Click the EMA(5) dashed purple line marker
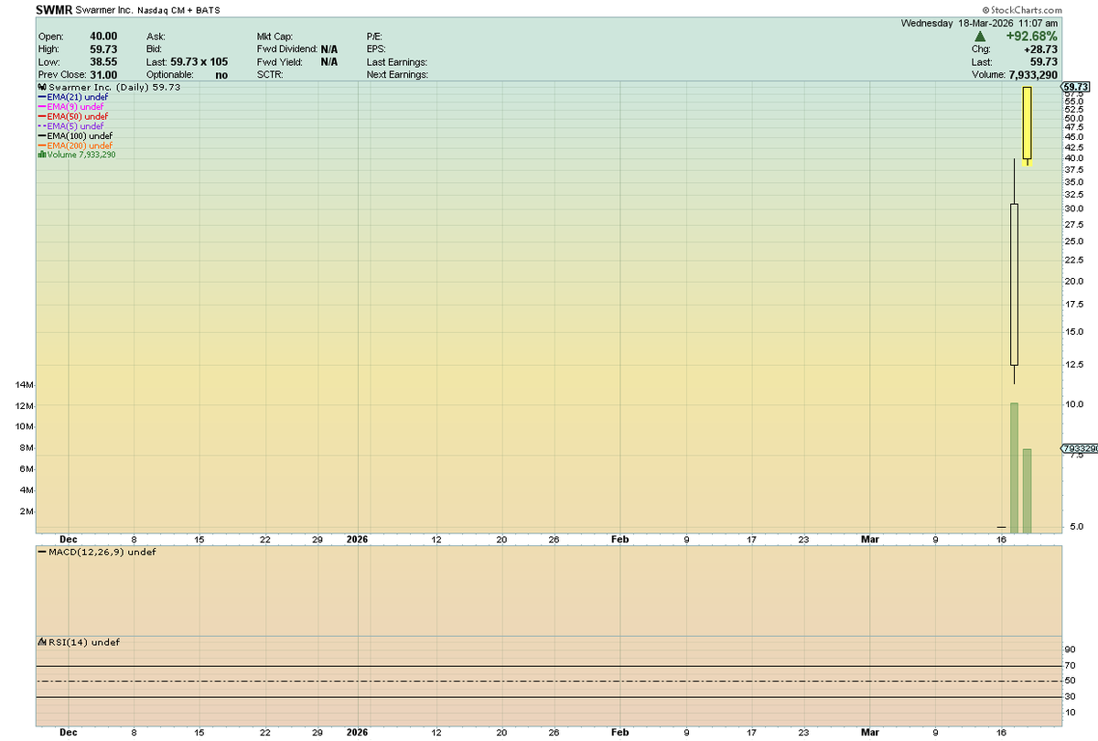Image resolution: width=1098 pixels, height=741 pixels. tap(42, 126)
